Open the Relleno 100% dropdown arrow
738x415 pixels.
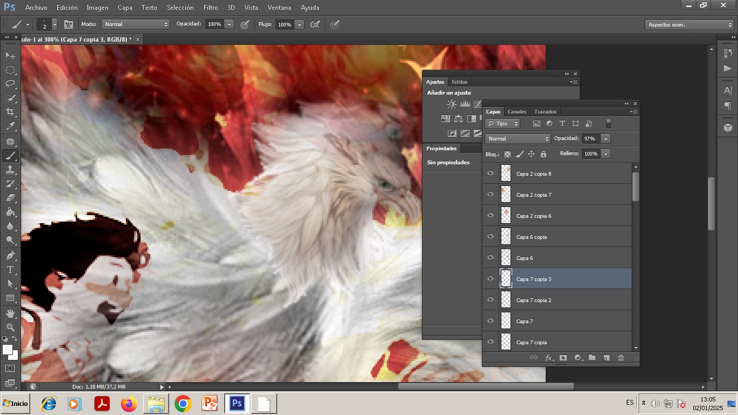[606, 154]
